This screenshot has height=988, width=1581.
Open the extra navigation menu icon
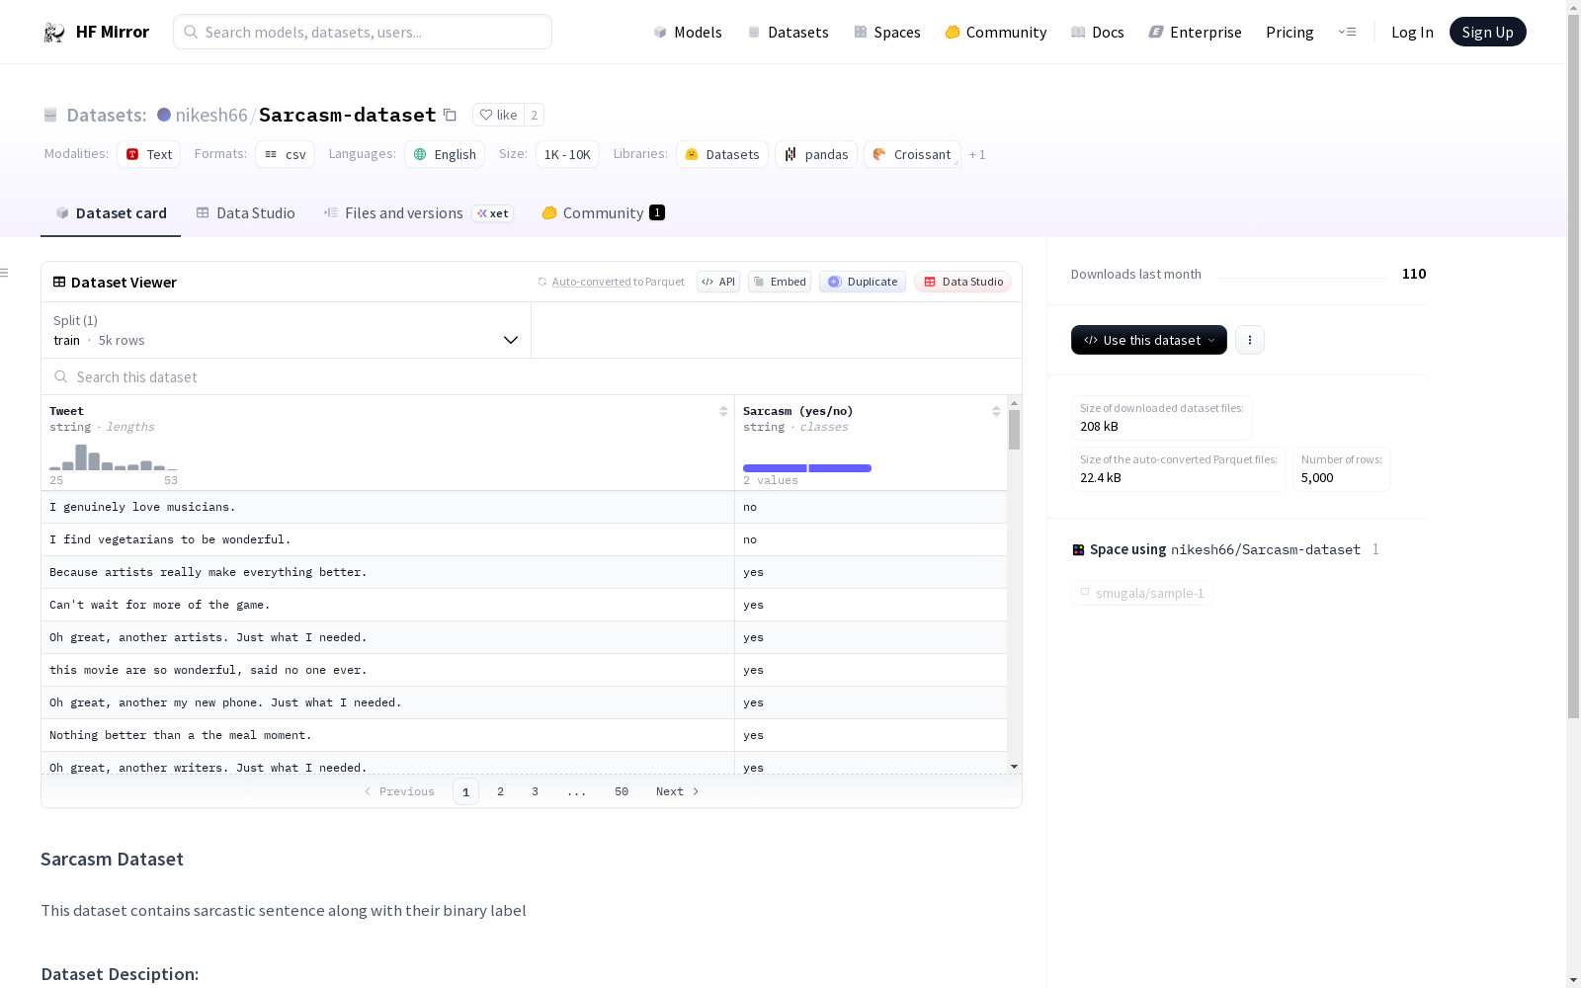pos(1347,32)
